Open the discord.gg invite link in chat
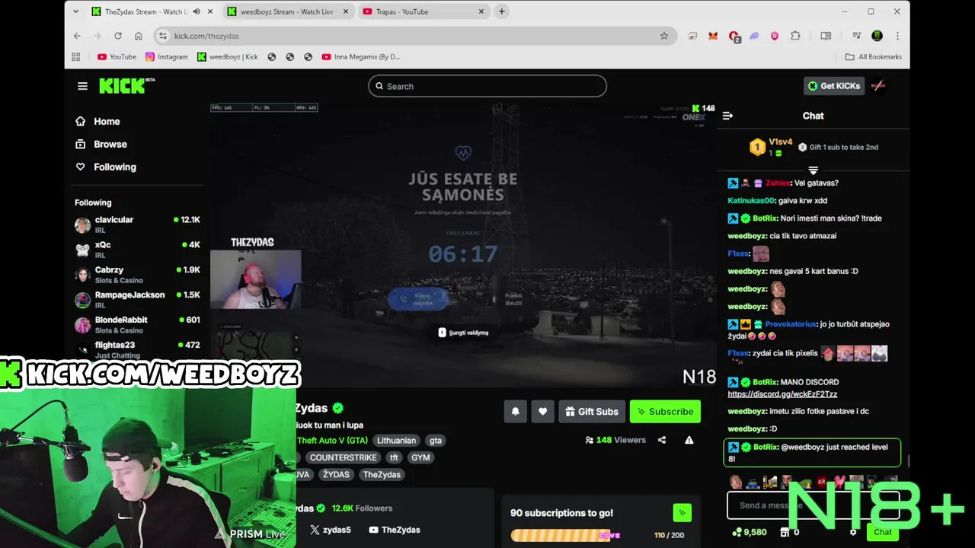This screenshot has width=975, height=548. tap(782, 394)
